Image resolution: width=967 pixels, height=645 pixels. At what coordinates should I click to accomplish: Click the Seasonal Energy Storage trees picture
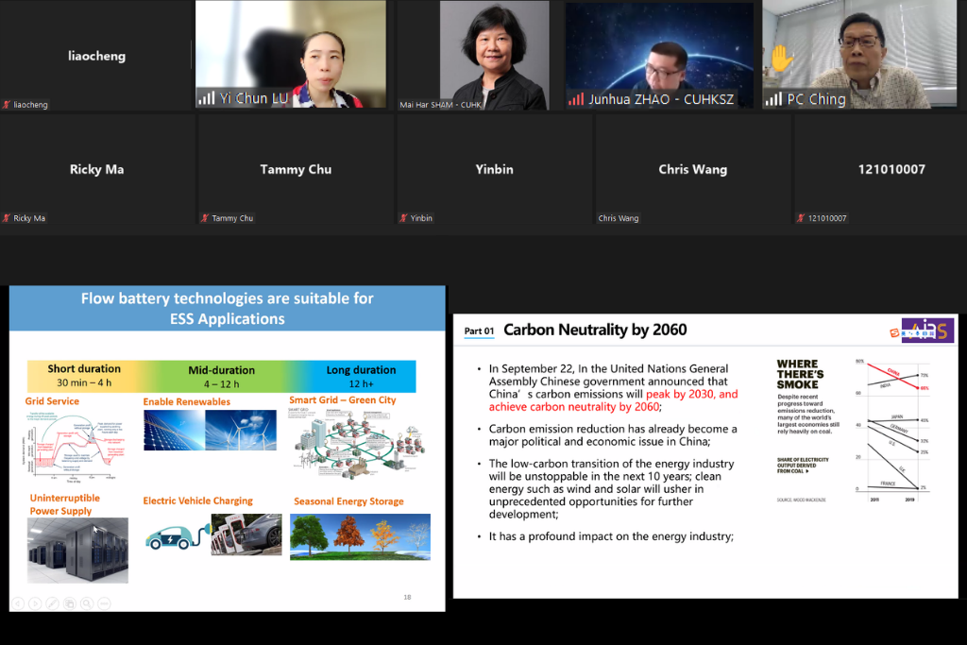360,536
